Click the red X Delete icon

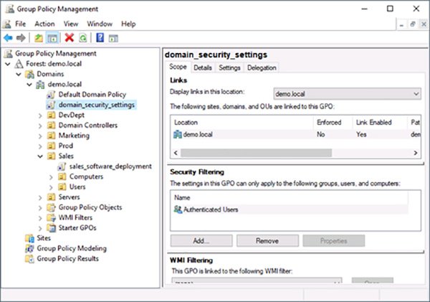point(70,37)
